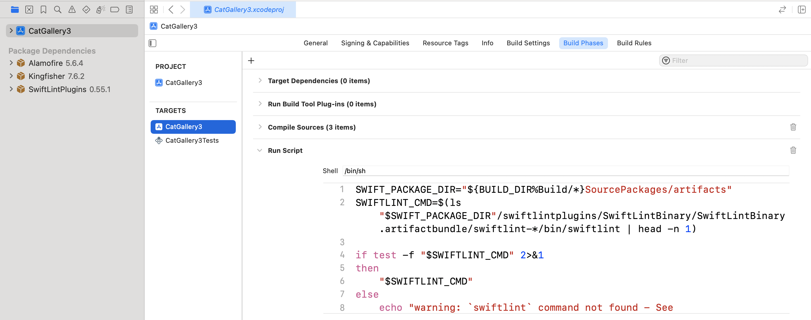Select the Build Phases tab
Image resolution: width=811 pixels, height=320 pixels.
coord(583,43)
